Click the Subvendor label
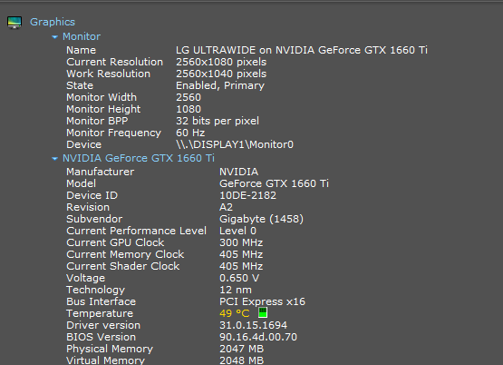 tap(94, 219)
